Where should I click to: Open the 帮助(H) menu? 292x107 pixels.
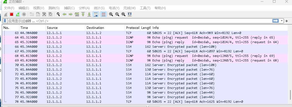coord(160,8)
